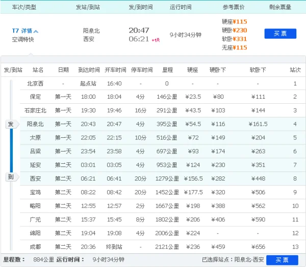Click the 884公里 mileage total
Screen dimensions: 306x267
coord(43,259)
